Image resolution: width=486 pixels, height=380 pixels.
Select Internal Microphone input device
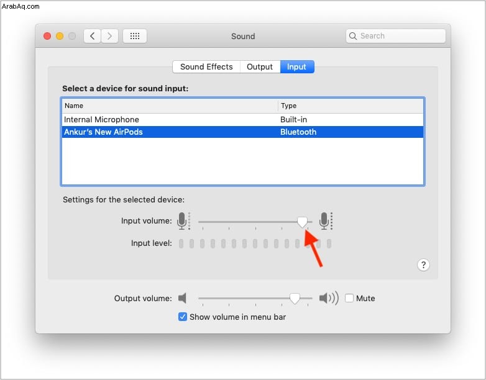tap(242, 120)
